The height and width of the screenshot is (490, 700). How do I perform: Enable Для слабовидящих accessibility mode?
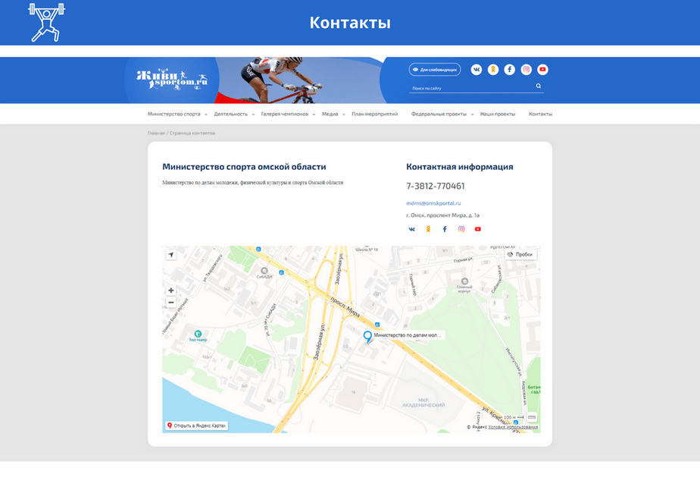pos(434,70)
